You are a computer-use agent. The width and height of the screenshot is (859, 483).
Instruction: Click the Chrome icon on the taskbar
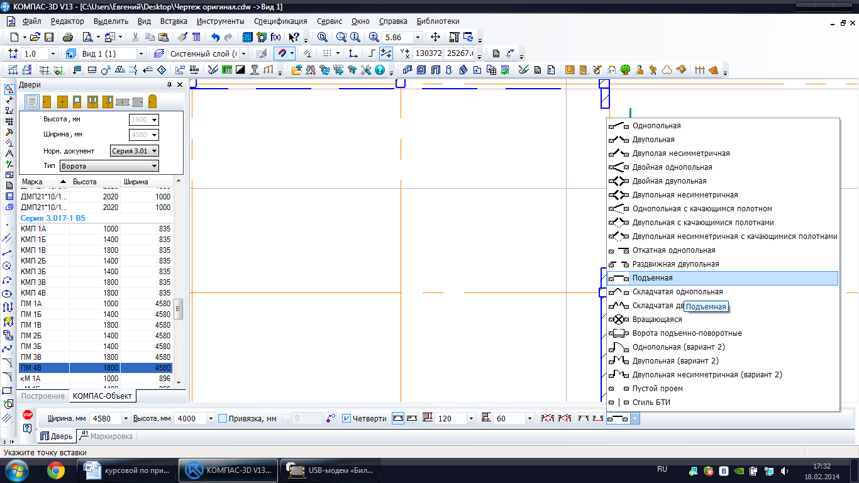55,470
